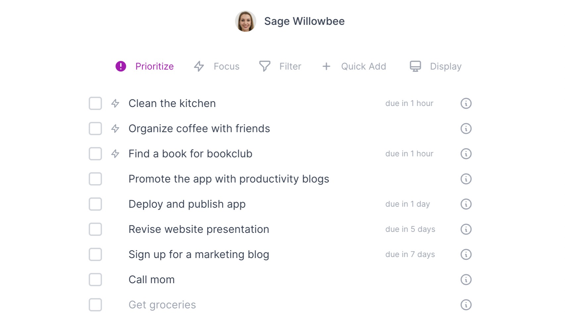
Task: Switch to Focus mode
Action: [217, 66]
